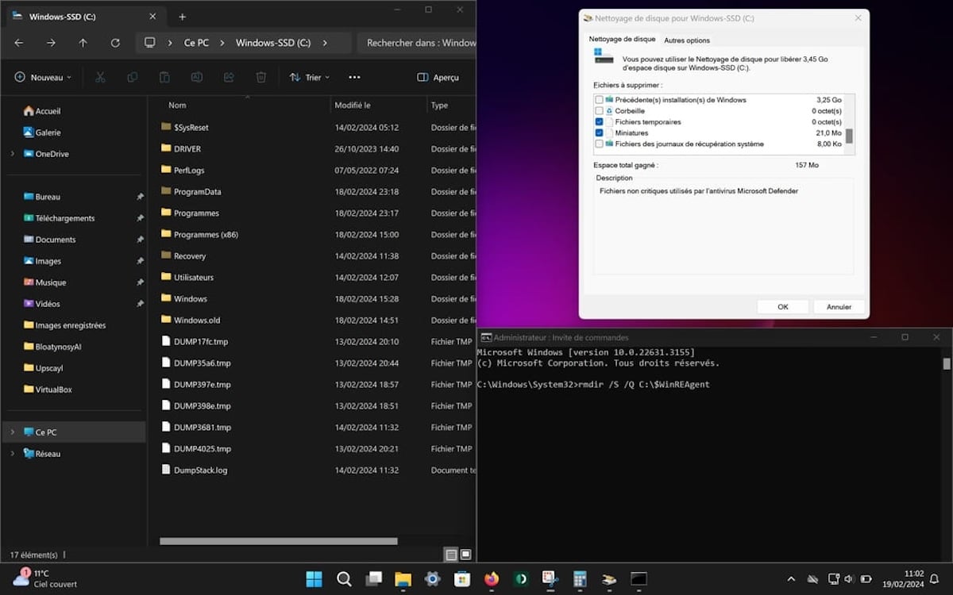Viewport: 953px width, 595px height.
Task: Expand the OneDrive tree node
Action: click(x=12, y=154)
